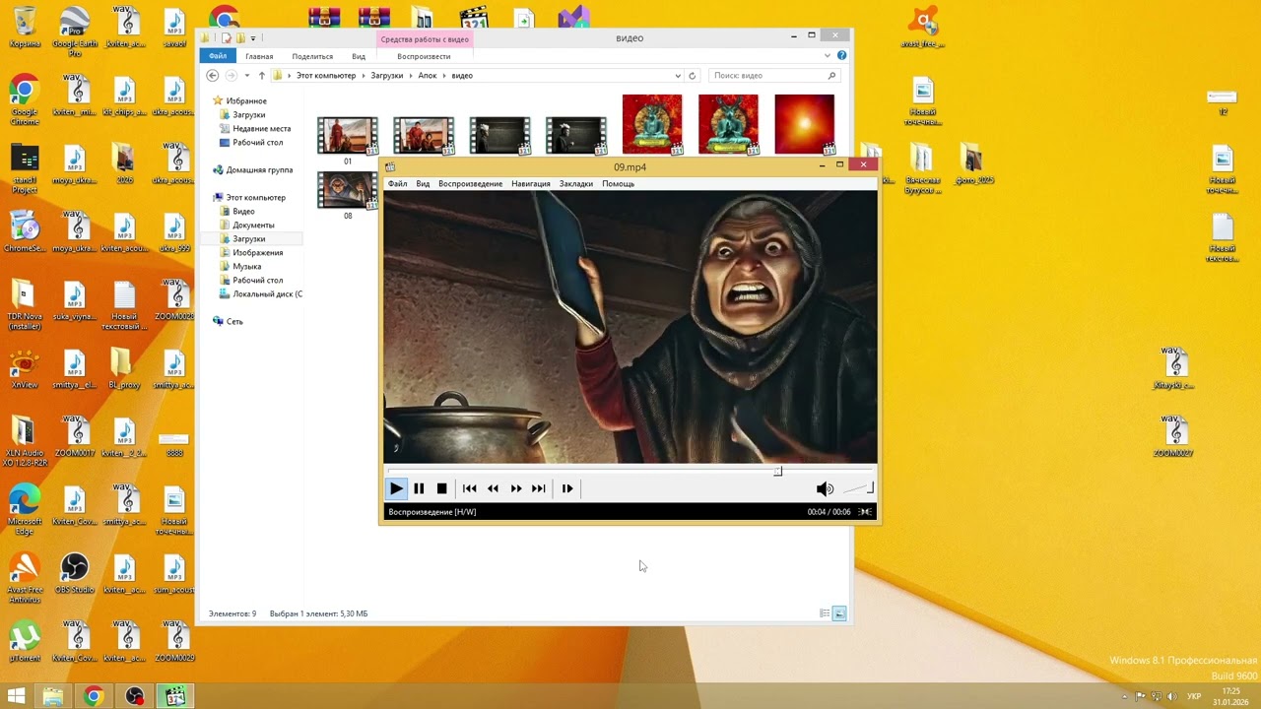Image resolution: width=1261 pixels, height=709 pixels.
Task: Select the Google Chrome desktop shortcut
Action: pyautogui.click(x=25, y=99)
